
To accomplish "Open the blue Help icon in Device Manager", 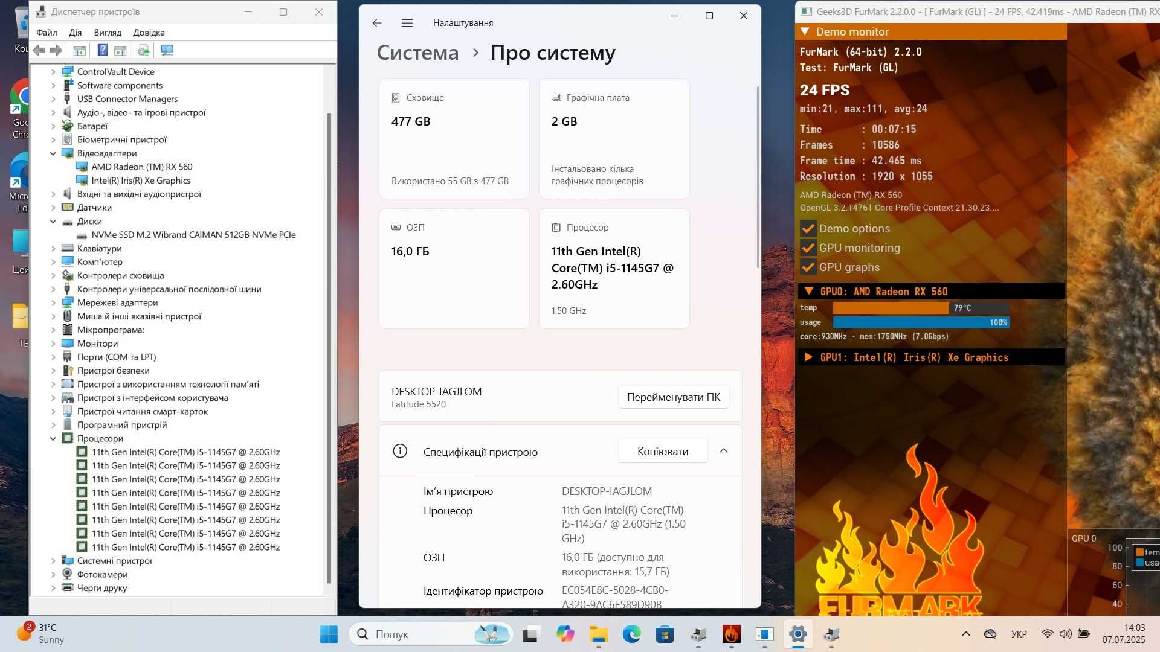I will (x=103, y=51).
